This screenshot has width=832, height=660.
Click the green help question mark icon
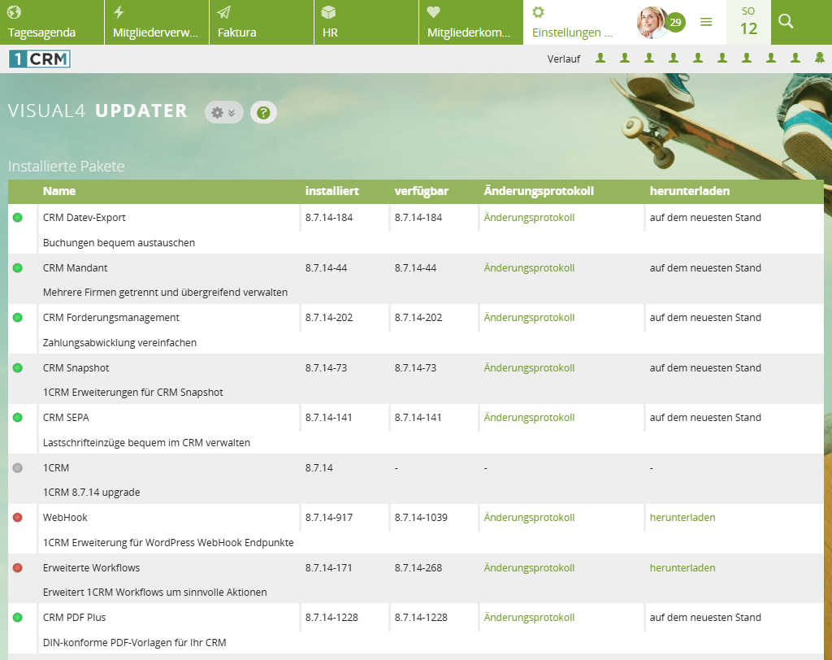point(263,113)
